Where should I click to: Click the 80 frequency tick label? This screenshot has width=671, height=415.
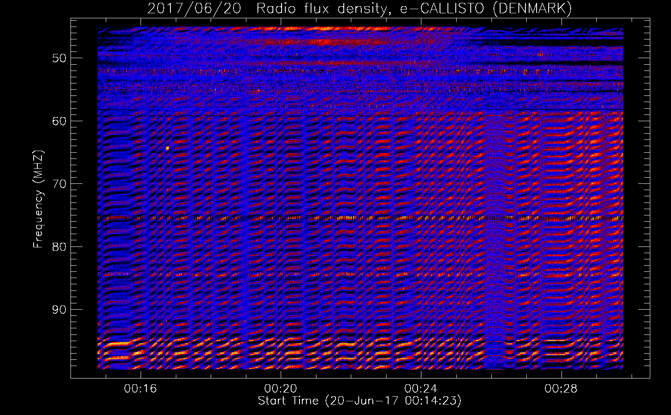(59, 247)
